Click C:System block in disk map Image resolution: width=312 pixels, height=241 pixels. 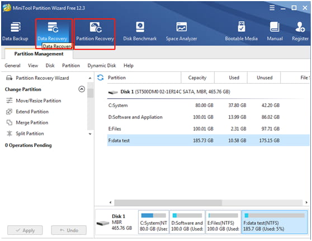(153, 223)
